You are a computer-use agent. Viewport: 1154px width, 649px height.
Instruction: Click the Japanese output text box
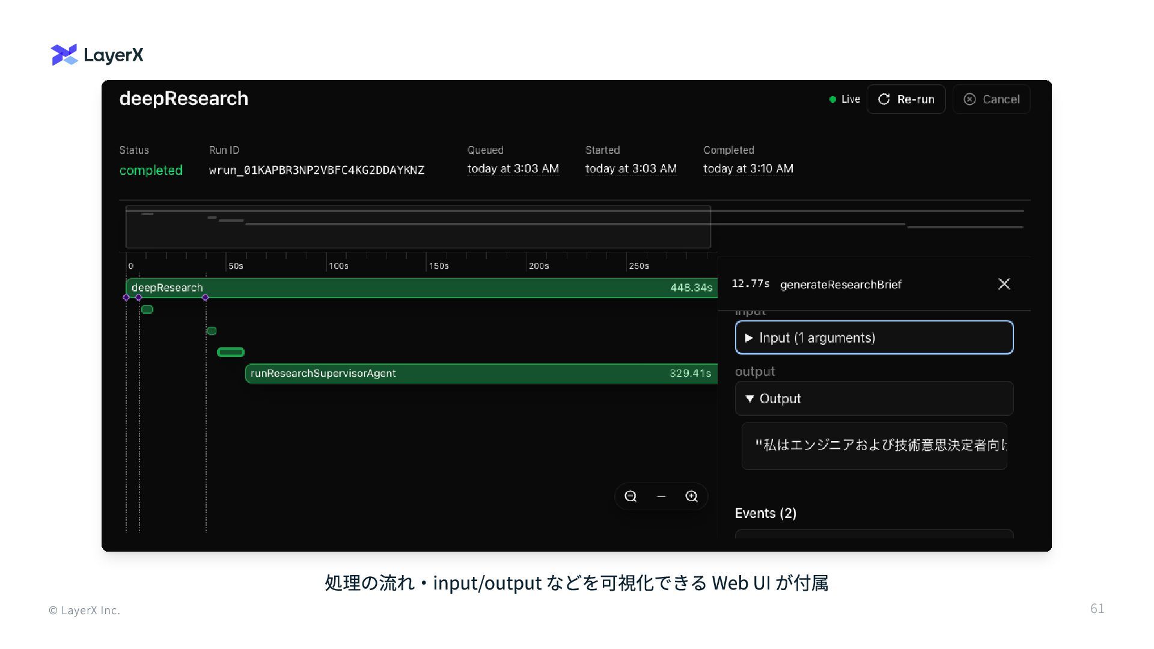click(x=873, y=445)
